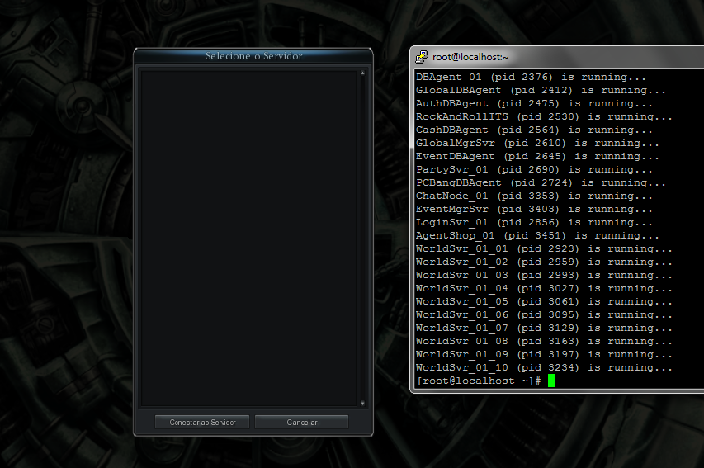Screen dimensions: 704x468
Task: Click the empty server list area
Action: click(249, 238)
